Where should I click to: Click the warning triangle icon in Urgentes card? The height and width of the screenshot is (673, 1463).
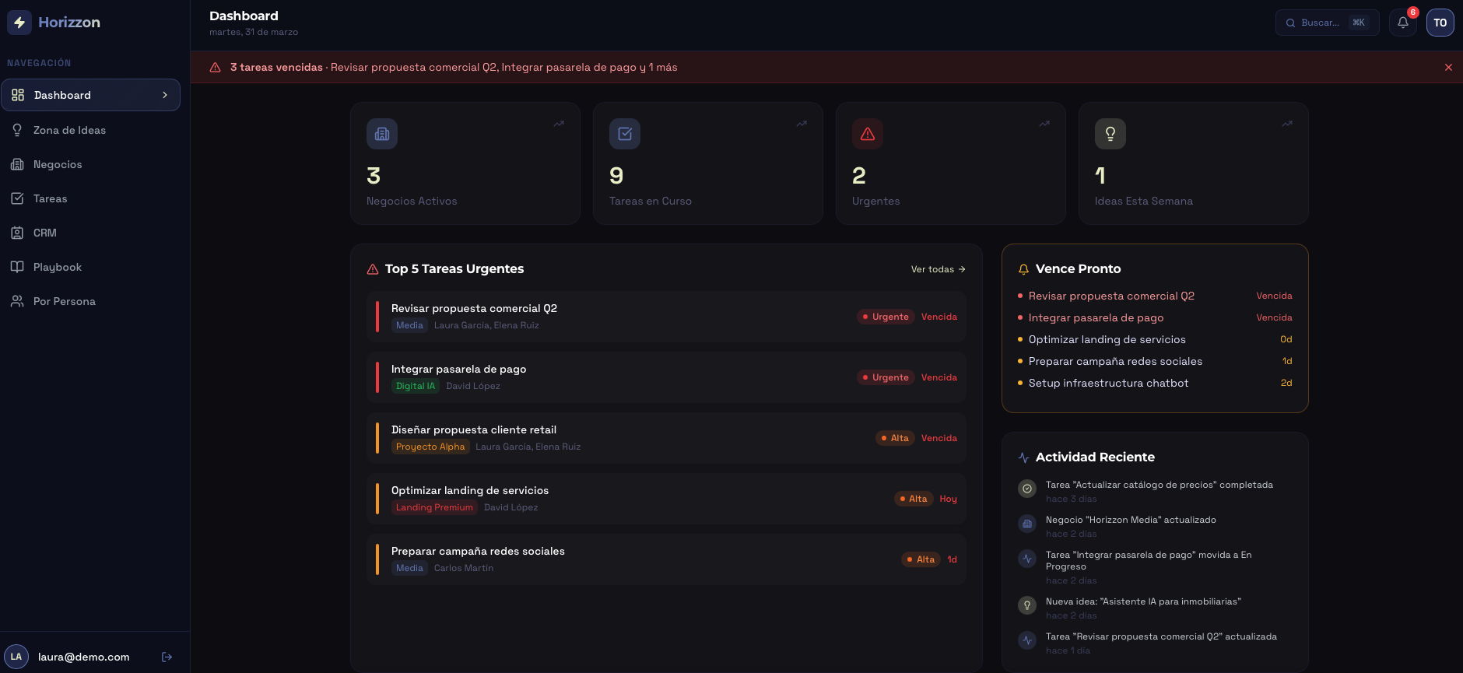[x=868, y=134]
